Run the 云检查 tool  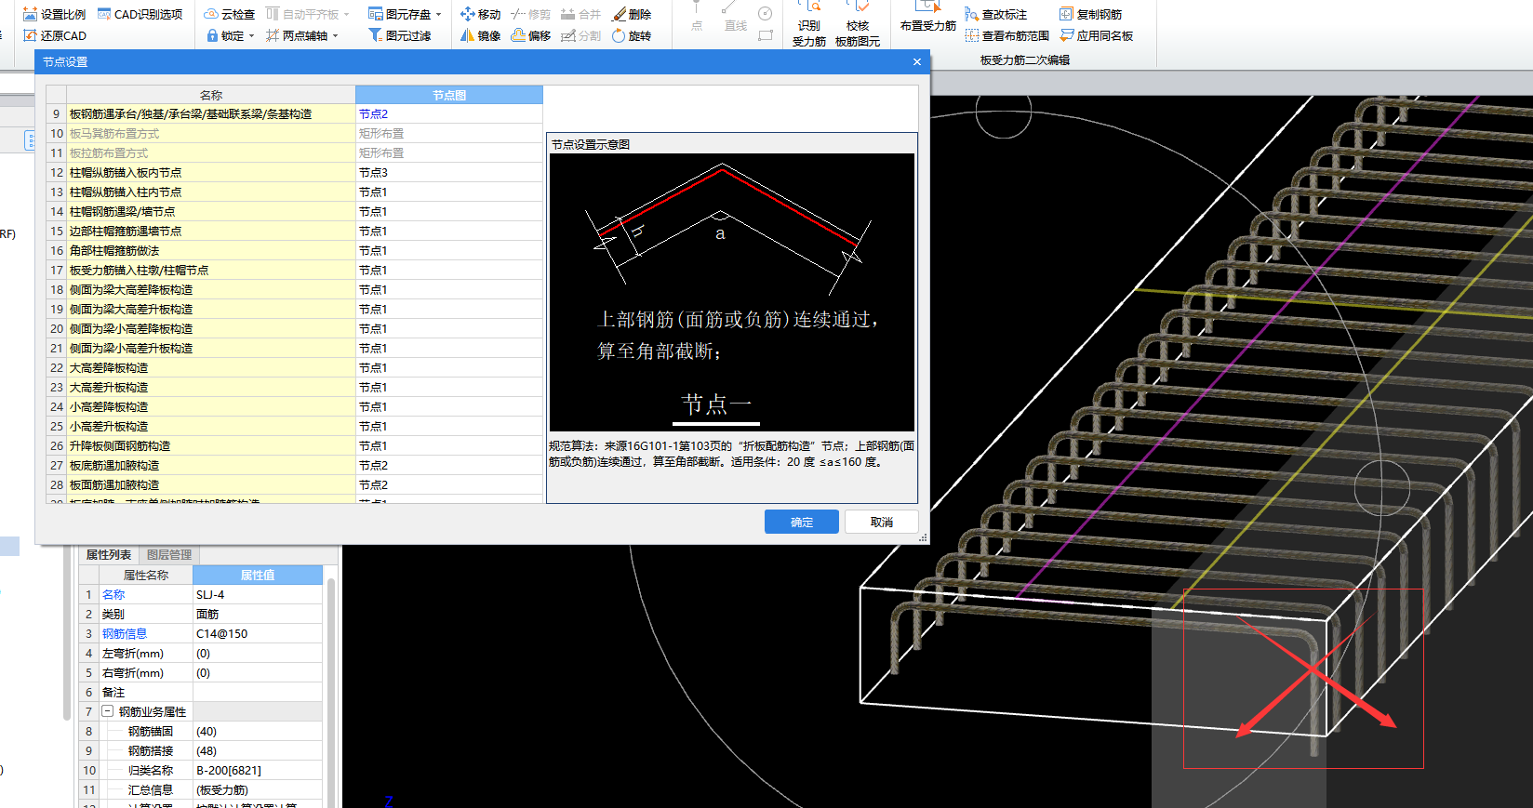pos(229,14)
